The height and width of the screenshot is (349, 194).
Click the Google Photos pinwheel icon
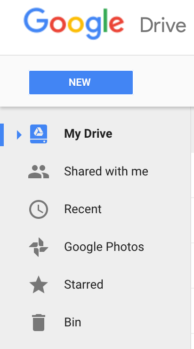[x=39, y=247]
